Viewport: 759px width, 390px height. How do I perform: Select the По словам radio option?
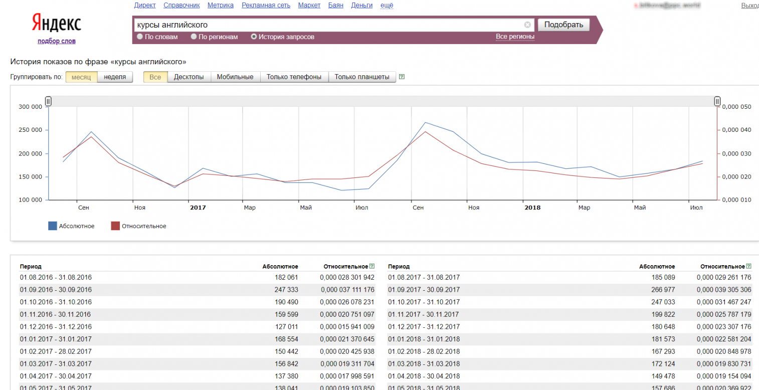(140, 37)
